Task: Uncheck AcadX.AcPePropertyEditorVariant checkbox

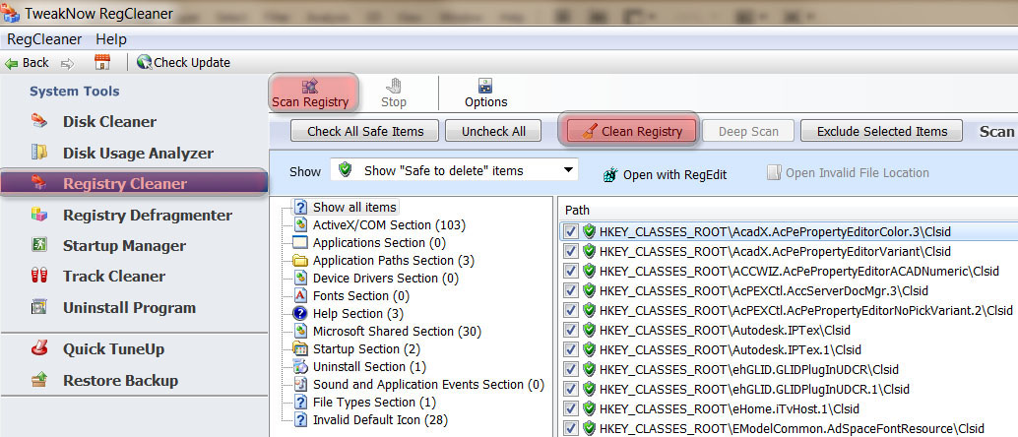Action: coord(571,251)
